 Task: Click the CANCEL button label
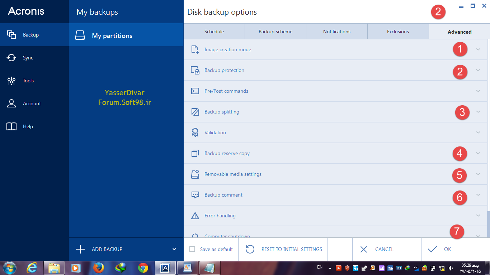384,249
